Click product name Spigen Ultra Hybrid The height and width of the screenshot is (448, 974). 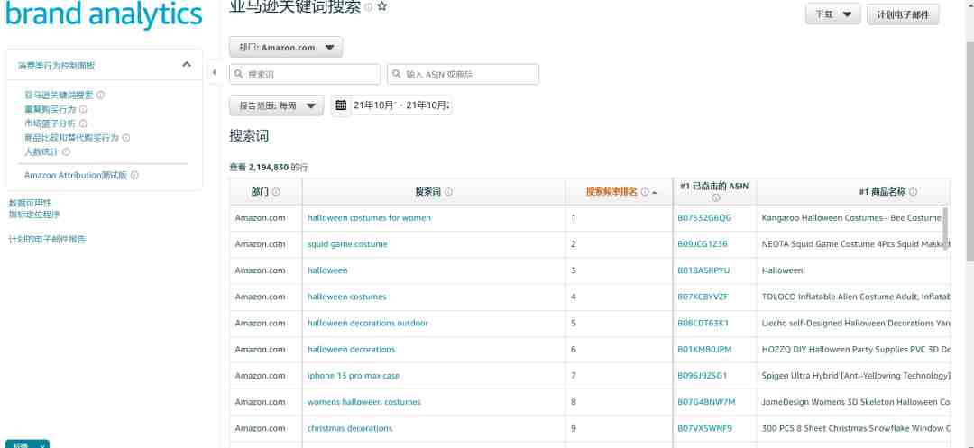pyautogui.click(x=856, y=375)
